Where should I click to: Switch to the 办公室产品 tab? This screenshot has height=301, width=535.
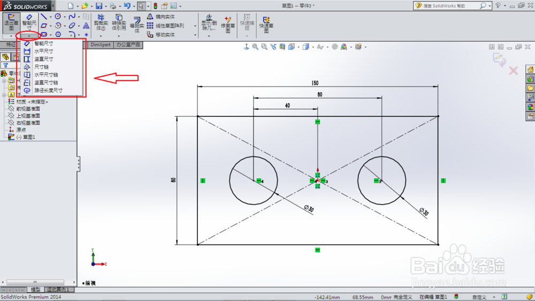[128, 45]
